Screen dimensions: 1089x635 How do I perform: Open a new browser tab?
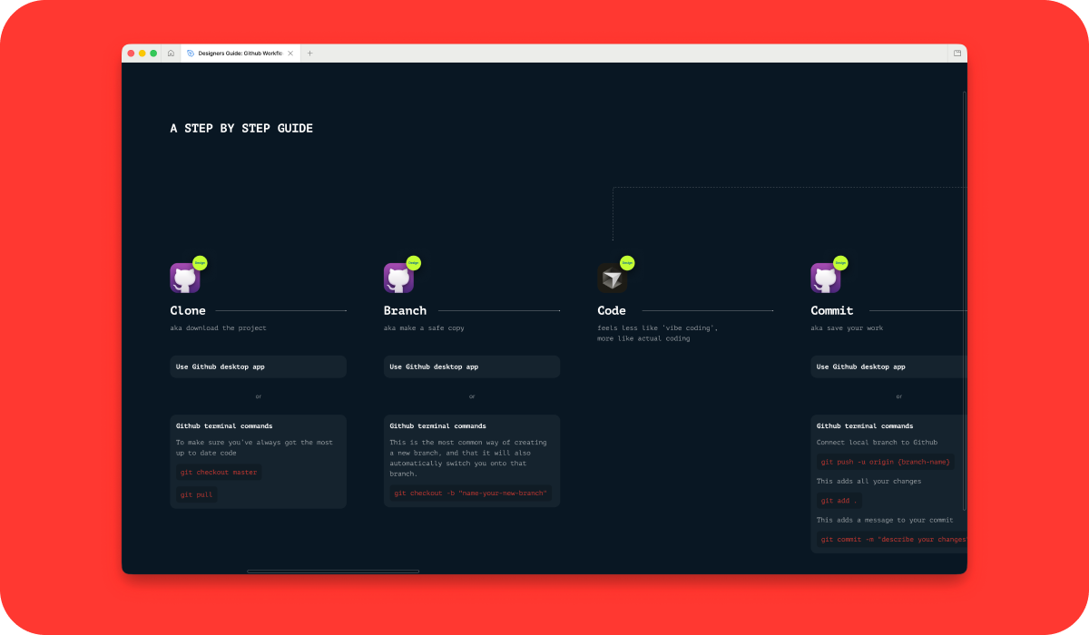coord(309,53)
